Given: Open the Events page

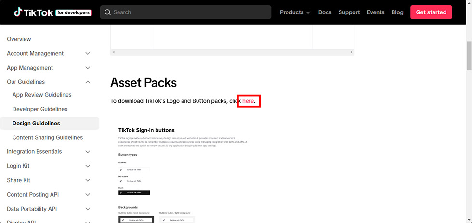Looking at the screenshot, I should pos(376,12).
